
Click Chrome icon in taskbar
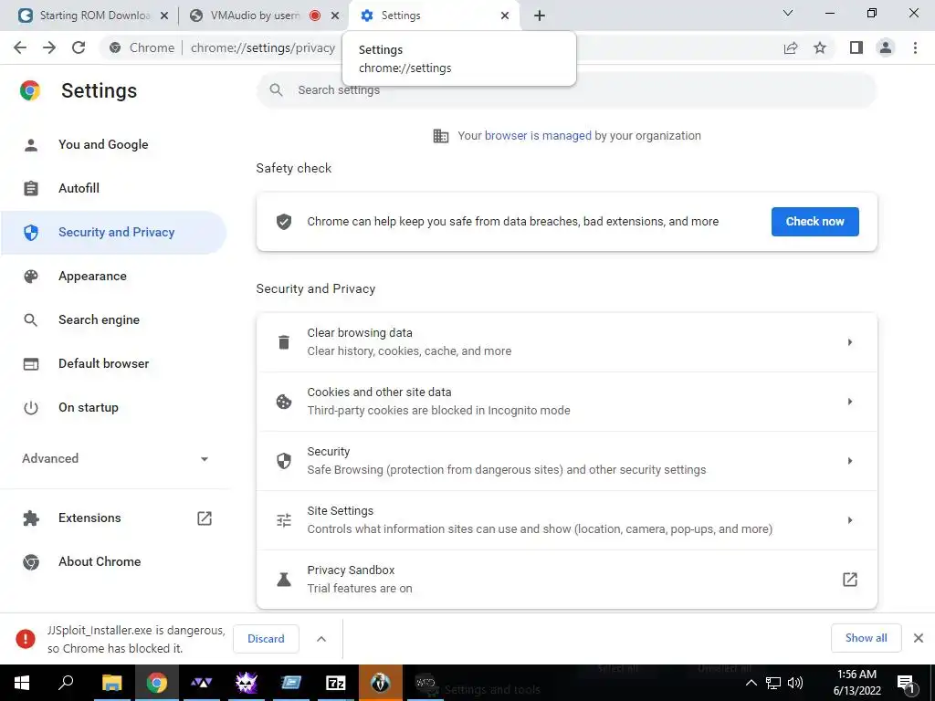pyautogui.click(x=157, y=683)
